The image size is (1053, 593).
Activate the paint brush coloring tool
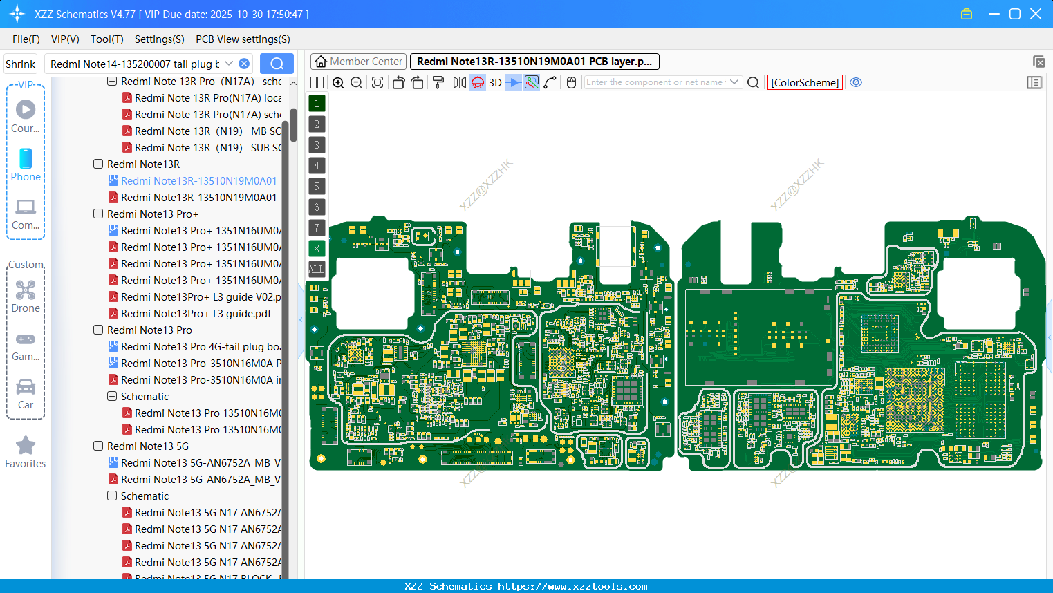[438, 82]
